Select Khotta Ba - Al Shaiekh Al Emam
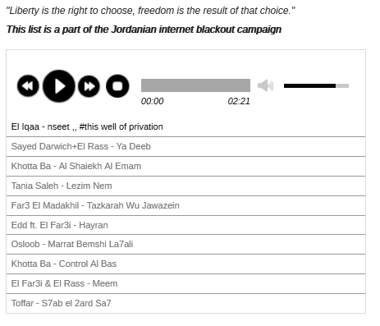Screen dimensions: 380x326 click(185, 166)
